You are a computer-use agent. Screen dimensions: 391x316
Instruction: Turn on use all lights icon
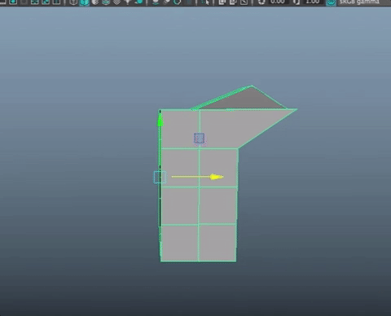128,2
